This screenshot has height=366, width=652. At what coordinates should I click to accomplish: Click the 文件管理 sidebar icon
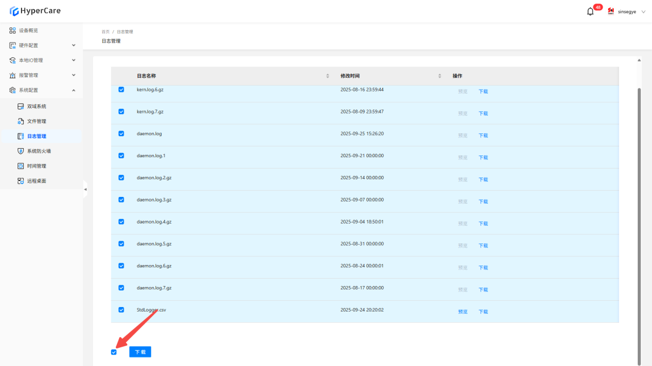pyautogui.click(x=21, y=121)
